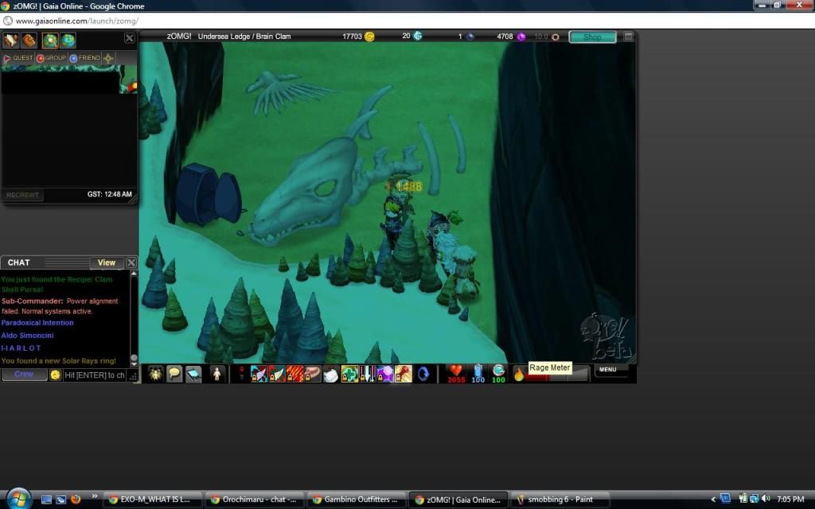The image size is (815, 509).
Task: Use the green cross healing ring
Action: click(349, 374)
